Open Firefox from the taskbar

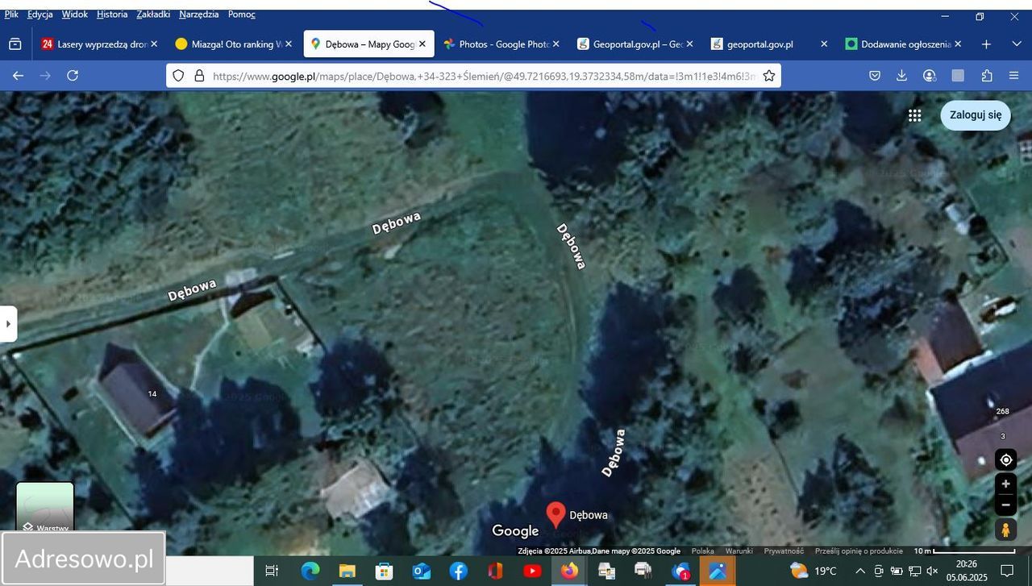pos(570,571)
